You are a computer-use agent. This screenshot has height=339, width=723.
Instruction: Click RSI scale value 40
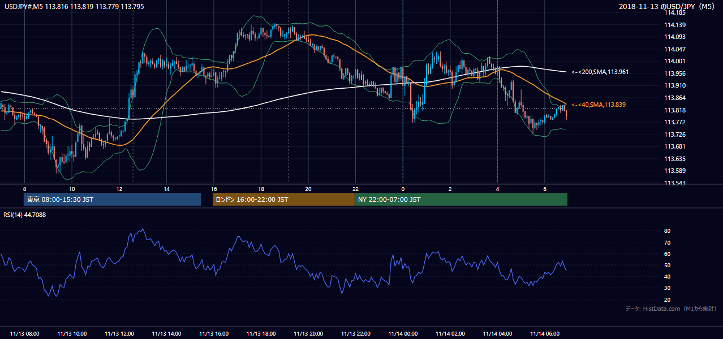668,277
